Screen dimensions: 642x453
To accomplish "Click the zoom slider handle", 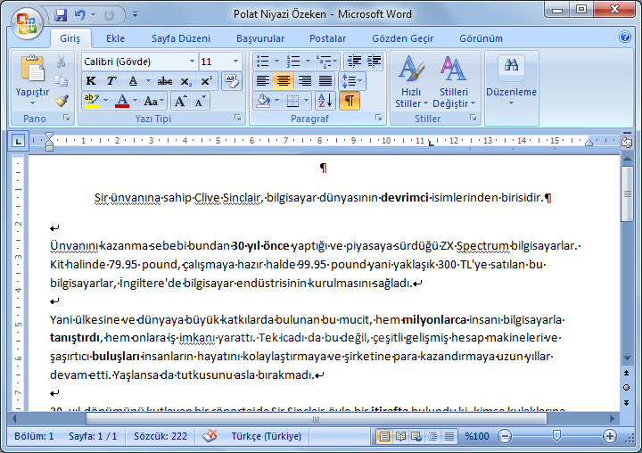I will click(556, 435).
